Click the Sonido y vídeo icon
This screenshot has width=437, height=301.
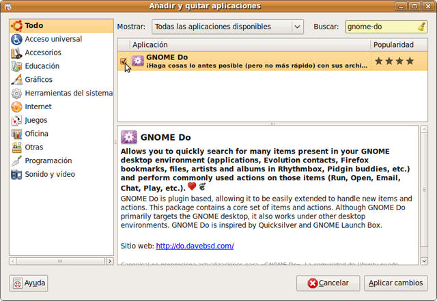[17, 174]
